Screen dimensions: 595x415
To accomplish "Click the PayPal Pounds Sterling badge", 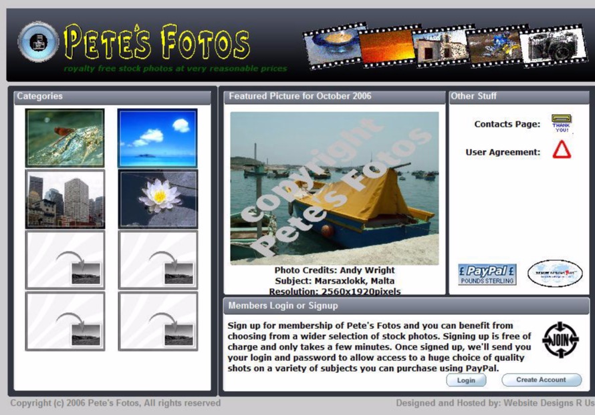I will coord(487,274).
